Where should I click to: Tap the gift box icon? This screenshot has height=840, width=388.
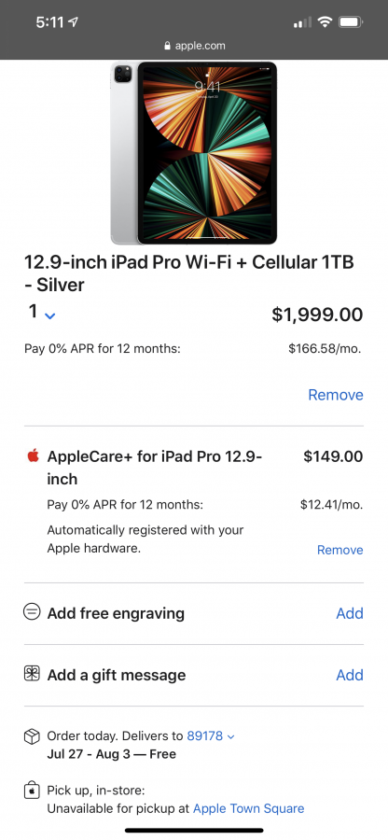[32, 673]
